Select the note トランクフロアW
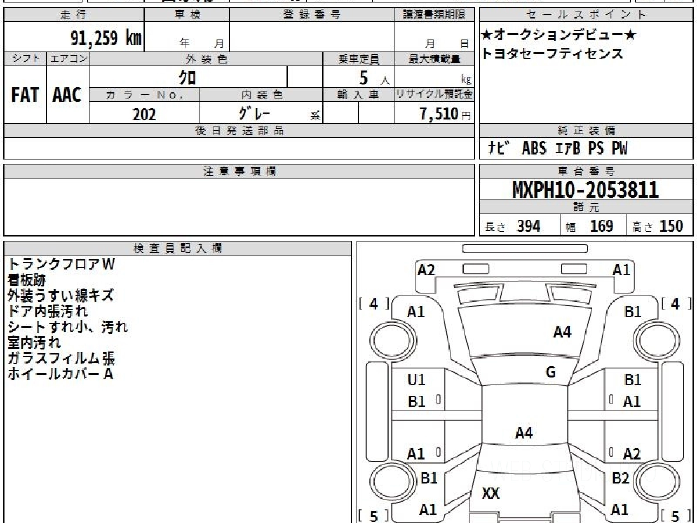Screen dimensions: 697x523 [62, 264]
